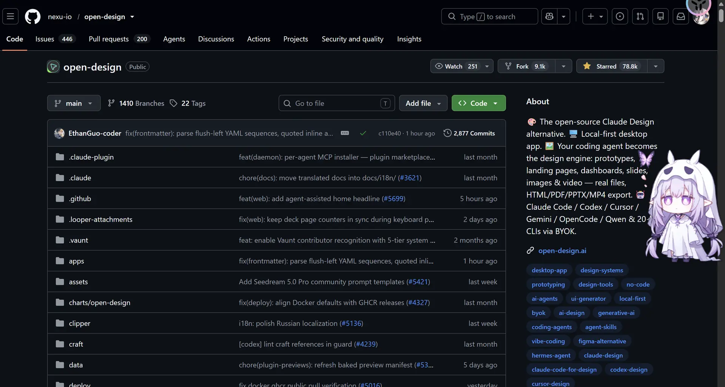Open the Projects tab
The width and height of the screenshot is (725, 387).
tap(296, 39)
